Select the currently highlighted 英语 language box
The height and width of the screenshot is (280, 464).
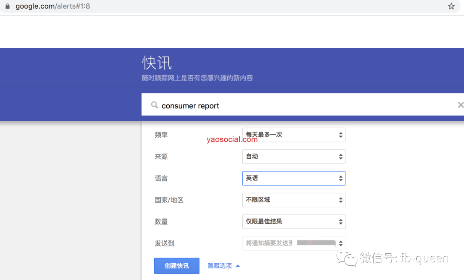(x=294, y=178)
